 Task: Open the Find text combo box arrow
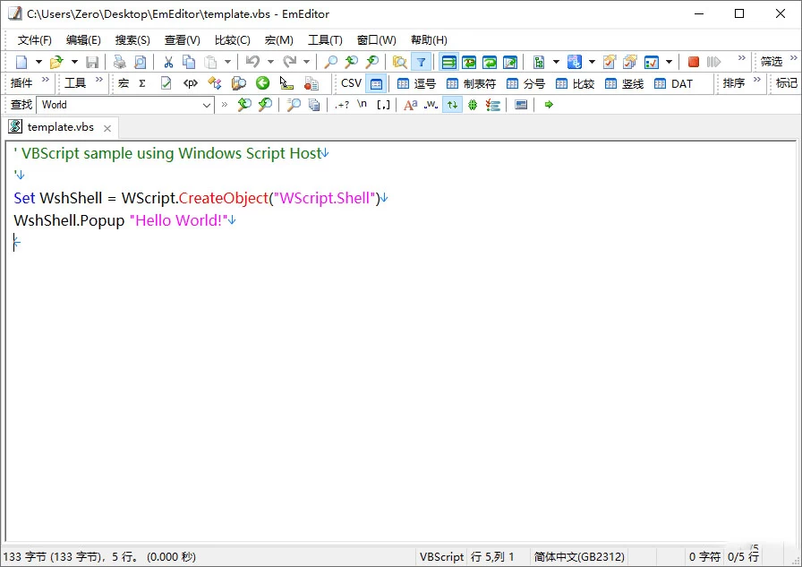(206, 105)
